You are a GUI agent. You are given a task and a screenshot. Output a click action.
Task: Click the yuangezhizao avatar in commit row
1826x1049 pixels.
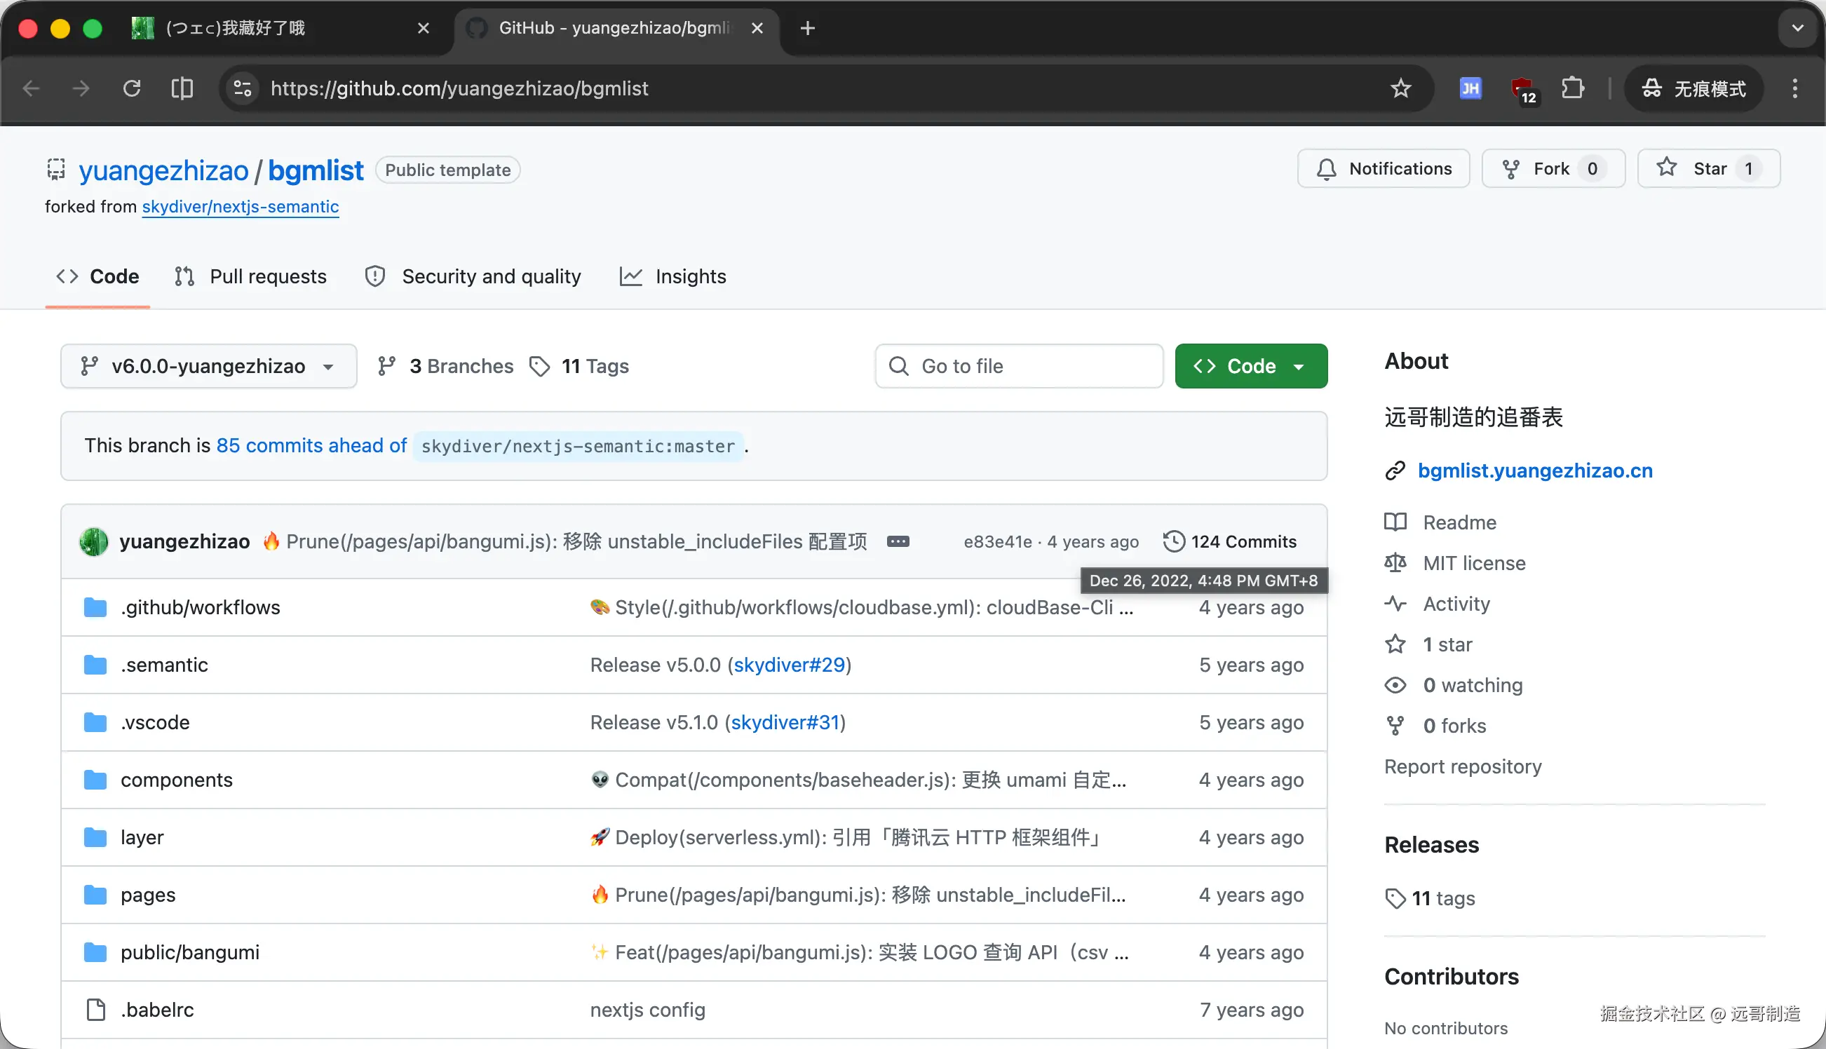94,542
